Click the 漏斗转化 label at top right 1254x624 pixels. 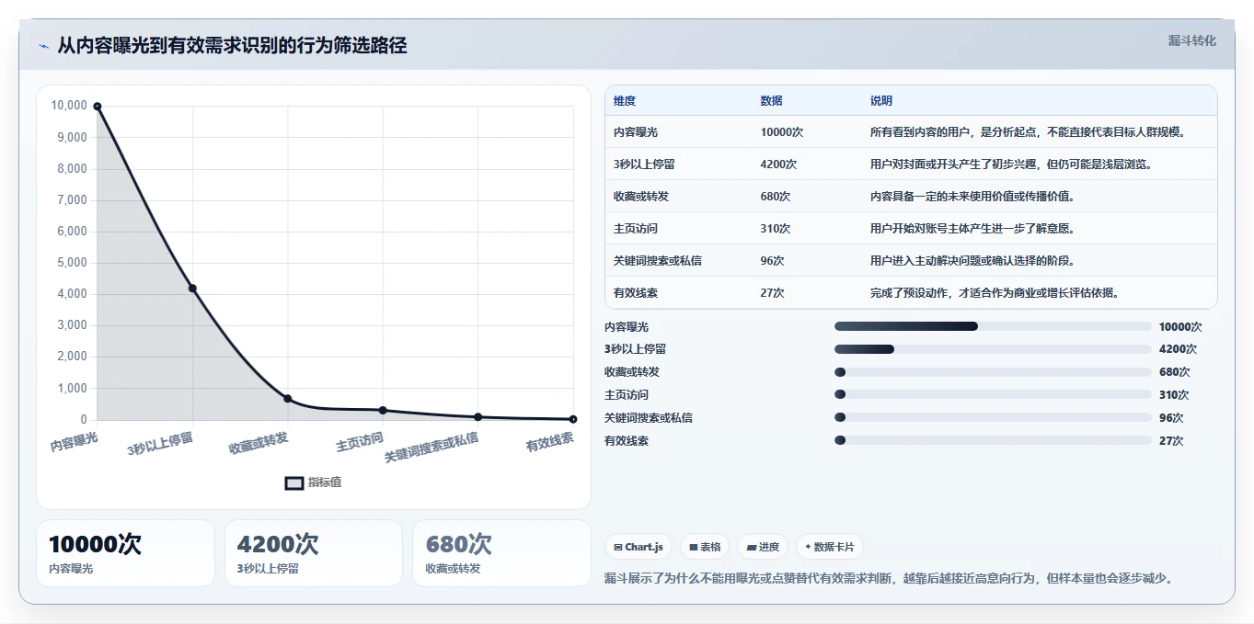(x=1191, y=41)
